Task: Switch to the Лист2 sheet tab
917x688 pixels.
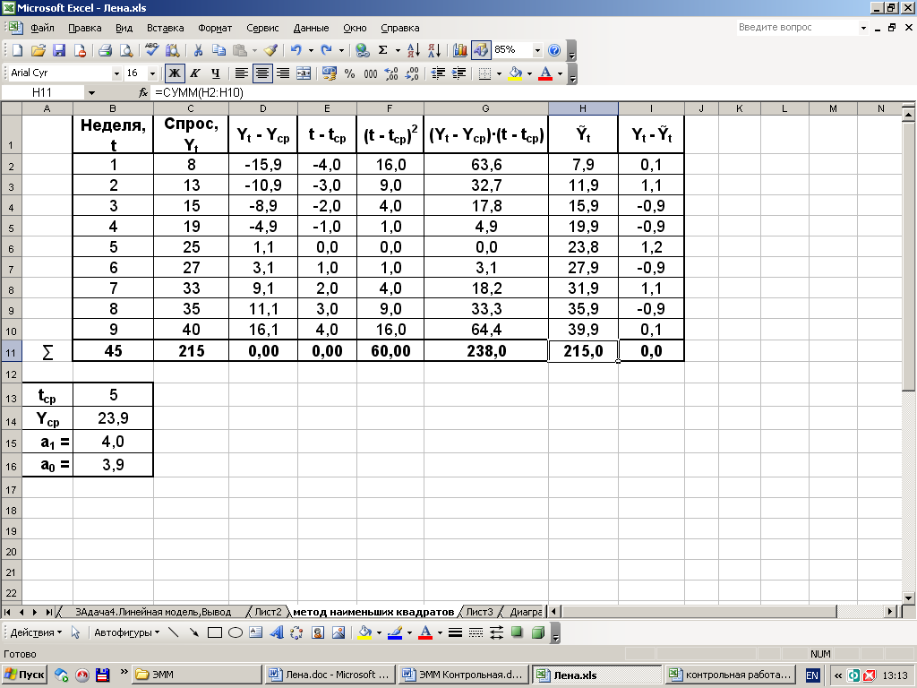Action: (268, 612)
